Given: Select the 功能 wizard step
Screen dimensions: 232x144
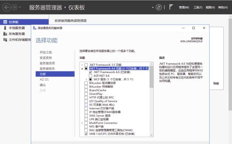Looking at the screenshot, I should click(x=55, y=74).
